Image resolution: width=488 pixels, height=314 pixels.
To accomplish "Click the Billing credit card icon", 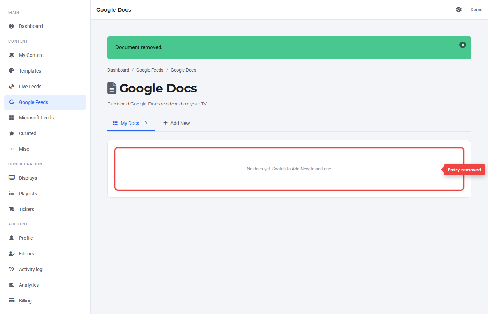I will [x=12, y=301].
